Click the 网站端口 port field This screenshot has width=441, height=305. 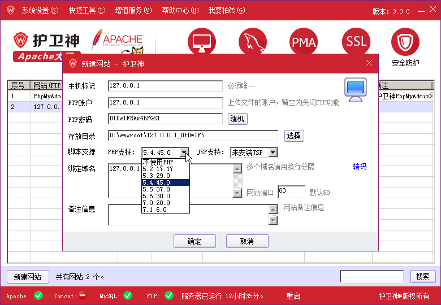(x=291, y=192)
